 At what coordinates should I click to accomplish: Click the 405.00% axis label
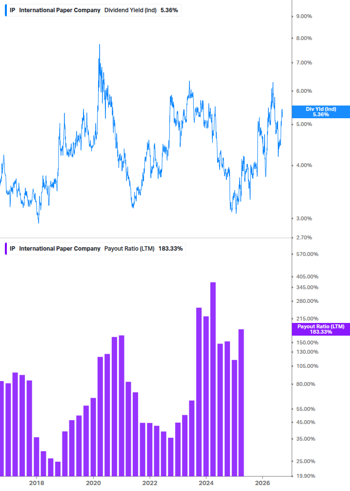(x=307, y=277)
